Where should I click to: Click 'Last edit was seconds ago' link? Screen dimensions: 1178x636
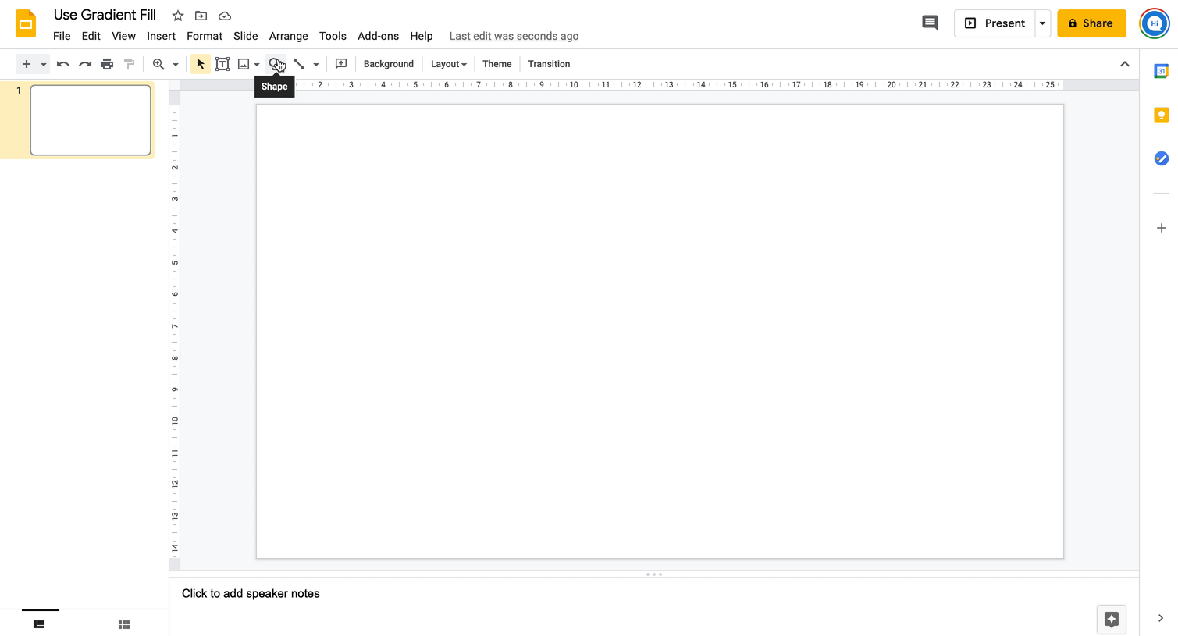click(x=514, y=36)
